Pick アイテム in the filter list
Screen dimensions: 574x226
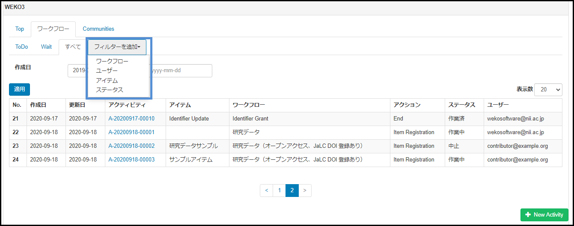coord(107,80)
